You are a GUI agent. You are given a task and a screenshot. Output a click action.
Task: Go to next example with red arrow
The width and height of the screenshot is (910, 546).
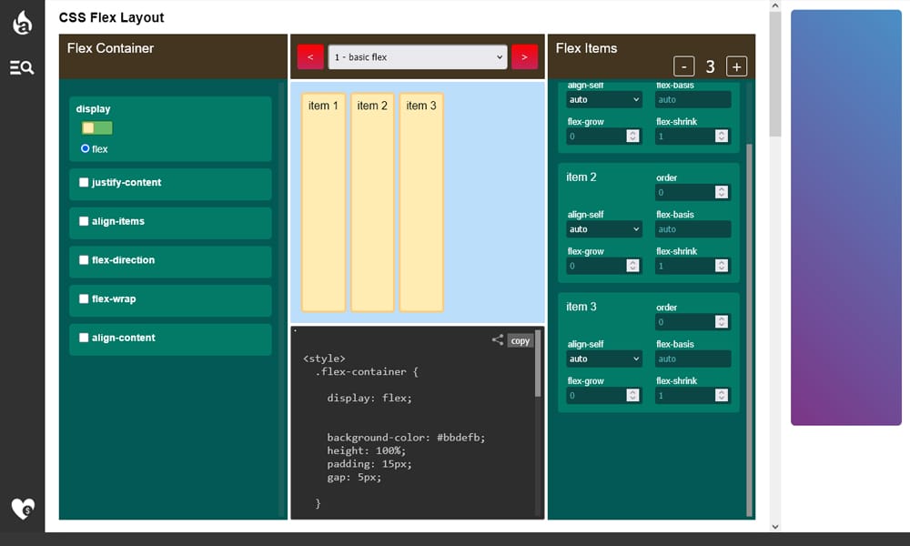[x=524, y=56]
